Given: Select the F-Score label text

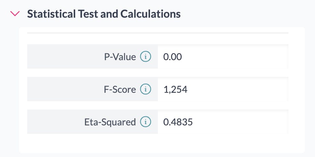Looking at the screenshot, I should click(120, 89).
